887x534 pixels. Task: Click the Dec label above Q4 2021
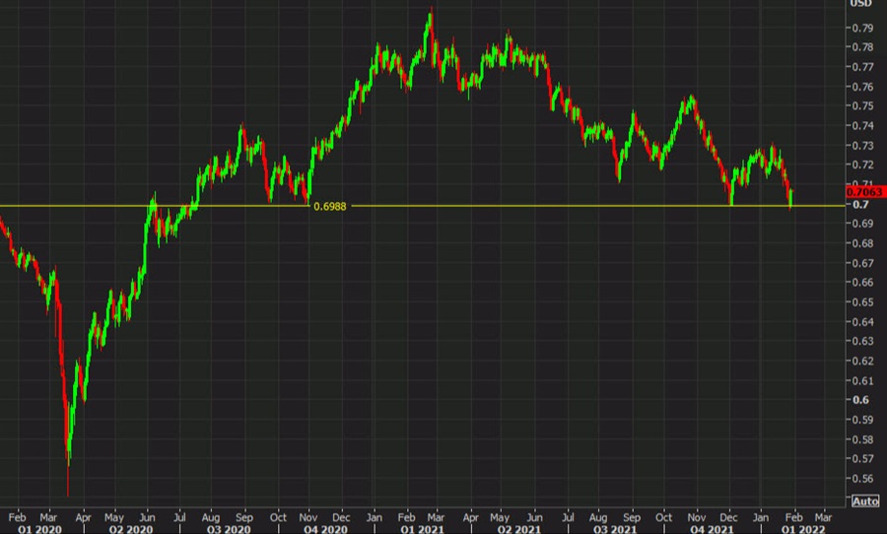pyautogui.click(x=728, y=517)
